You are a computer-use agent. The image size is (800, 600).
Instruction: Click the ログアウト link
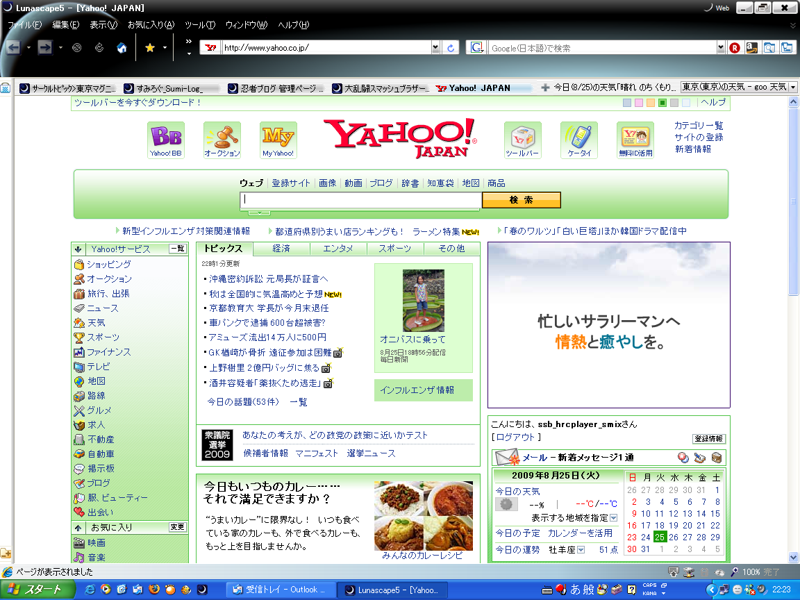515,437
